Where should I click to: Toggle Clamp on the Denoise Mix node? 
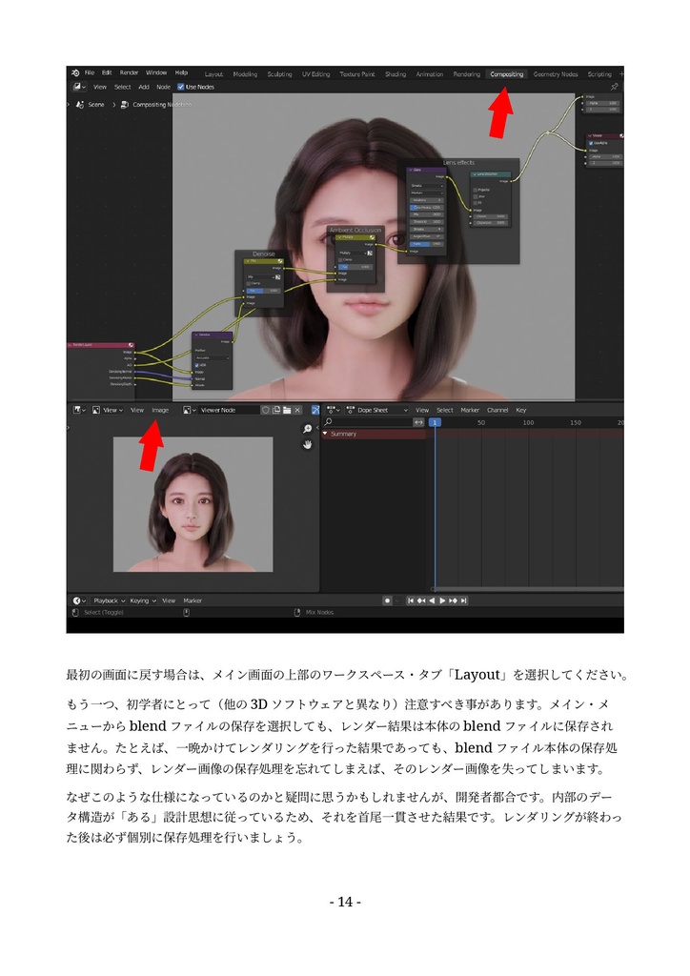coord(250,283)
